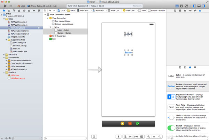This screenshot has width=209, height=140.
Task: Open the File Template library
Action: pyautogui.click(x=180, y=67)
